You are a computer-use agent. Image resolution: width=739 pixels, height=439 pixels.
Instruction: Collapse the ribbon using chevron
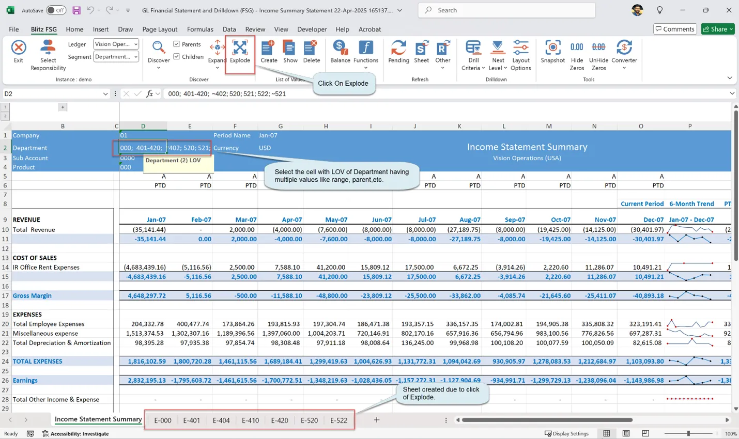click(x=730, y=78)
